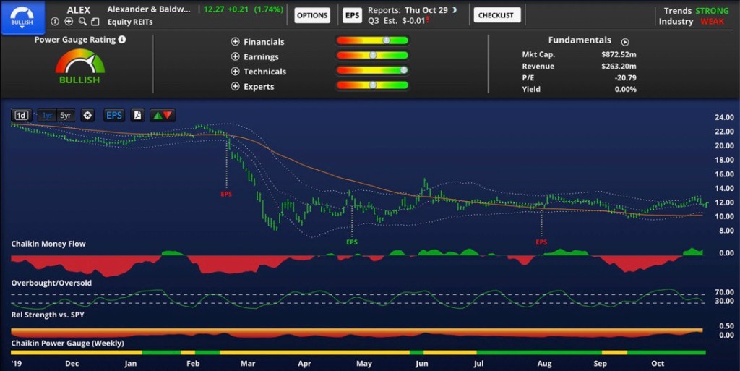The height and width of the screenshot is (371, 740).
Task: Select the 1yr chart range tab
Action: [47, 115]
